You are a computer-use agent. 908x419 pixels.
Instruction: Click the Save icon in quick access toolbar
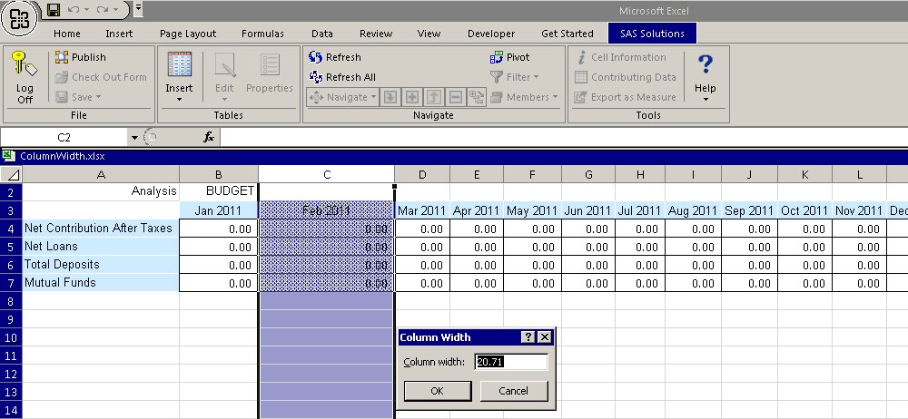click(x=54, y=10)
